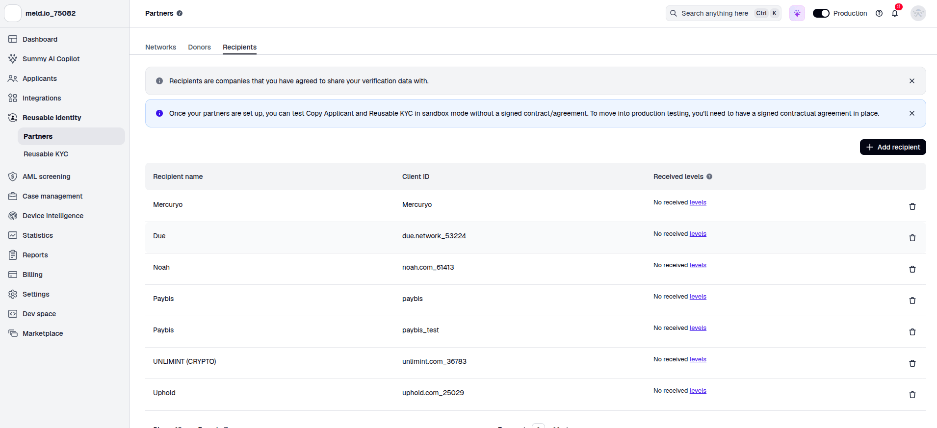Viewport: 937px width, 428px height.
Task: Click help icon next to Partners title
Action: point(180,13)
